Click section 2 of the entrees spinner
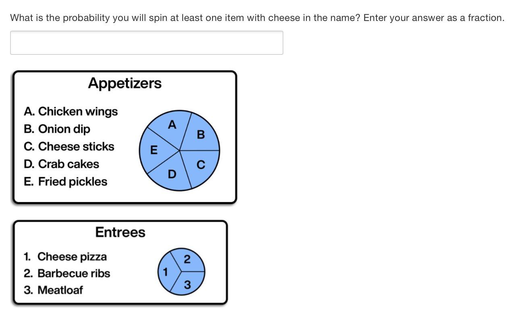Screen dimensions: 516x321 point(187,259)
